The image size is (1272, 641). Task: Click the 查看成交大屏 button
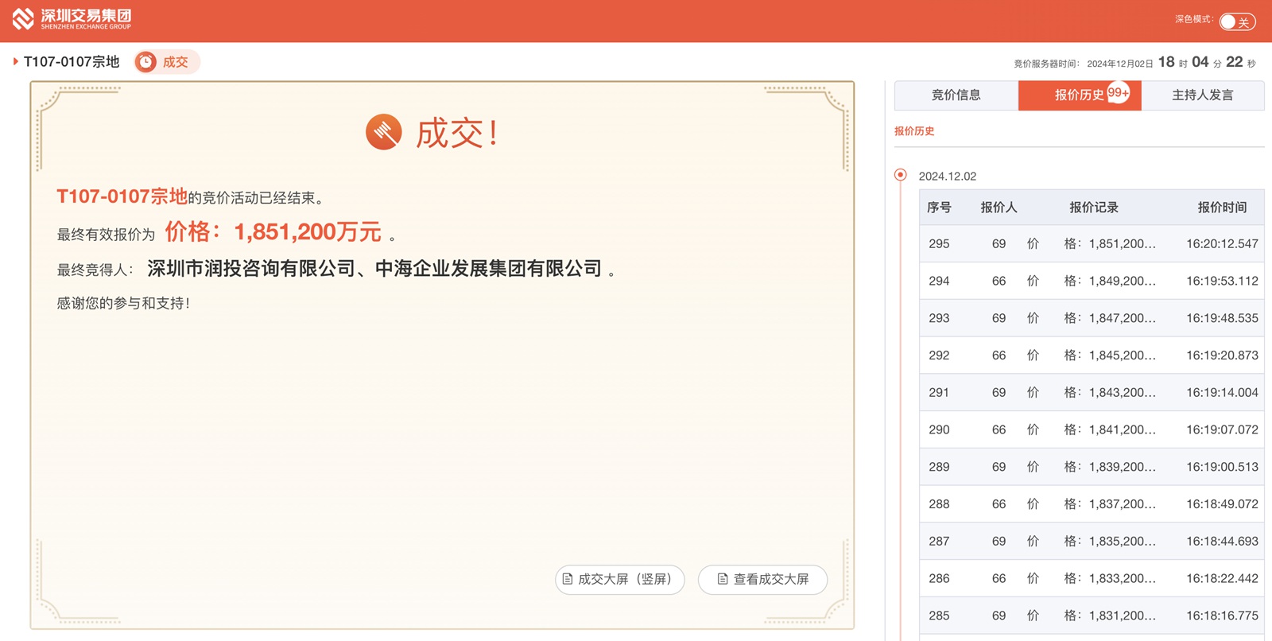click(x=762, y=579)
